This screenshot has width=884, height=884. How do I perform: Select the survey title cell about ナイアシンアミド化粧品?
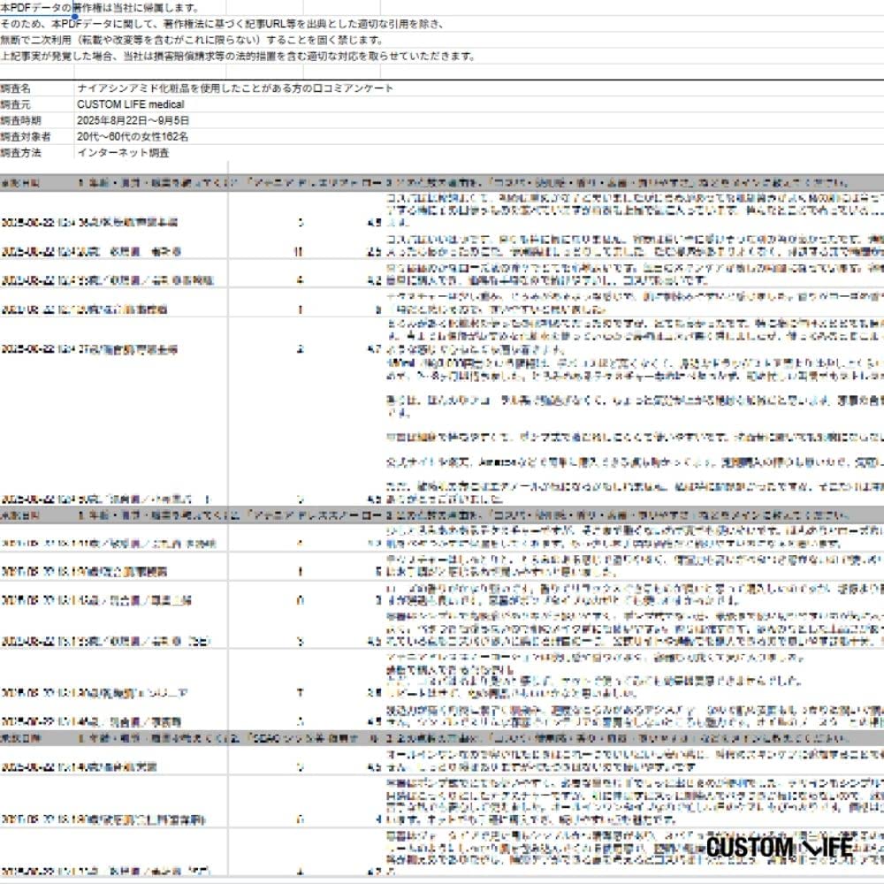(235, 89)
